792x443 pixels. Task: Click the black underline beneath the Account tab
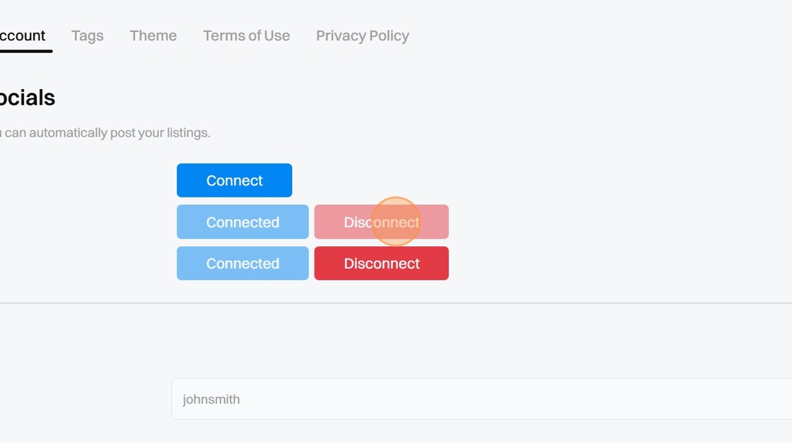[x=25, y=51]
